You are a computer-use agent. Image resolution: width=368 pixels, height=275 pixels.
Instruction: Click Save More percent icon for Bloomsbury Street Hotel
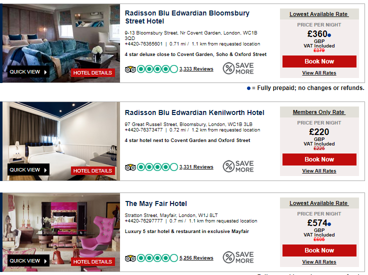[228, 68]
